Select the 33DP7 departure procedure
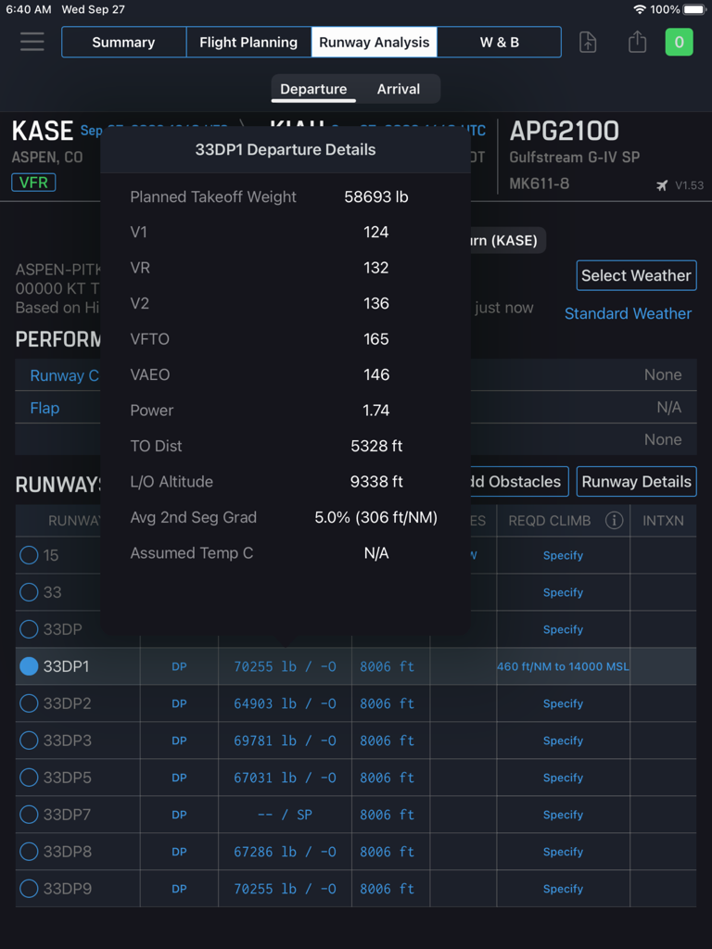Screen dimensions: 712x949 click(x=29, y=815)
